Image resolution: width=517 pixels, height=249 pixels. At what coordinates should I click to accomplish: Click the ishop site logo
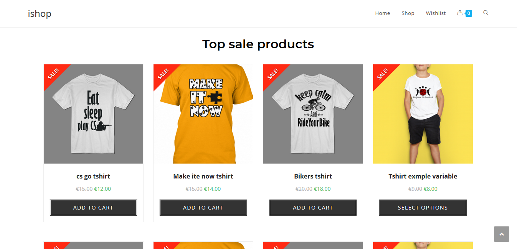click(x=40, y=14)
